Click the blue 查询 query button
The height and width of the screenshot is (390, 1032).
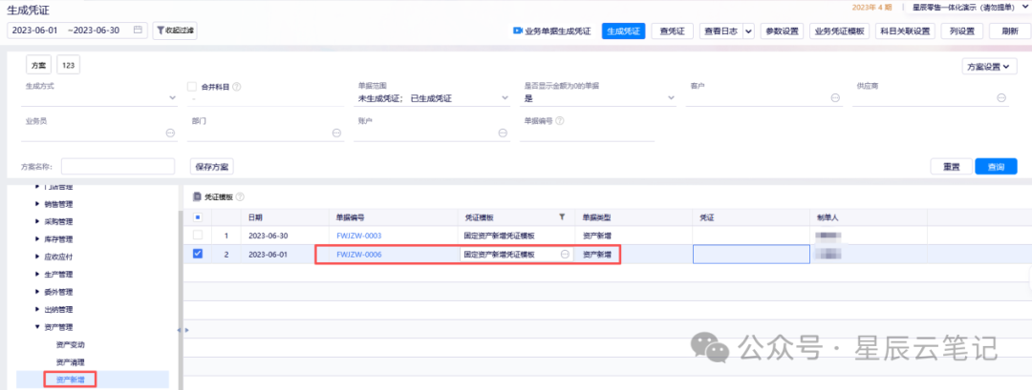point(996,166)
